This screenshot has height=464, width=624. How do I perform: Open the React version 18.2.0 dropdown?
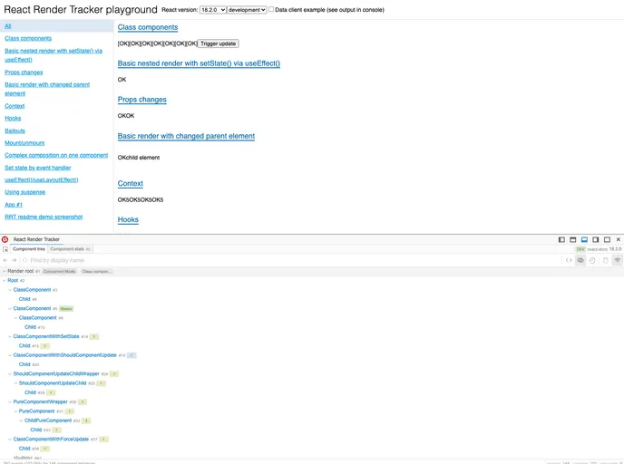[x=212, y=10]
